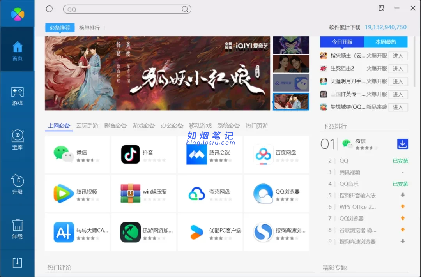Select the 游戏必备 category tab
The width and height of the screenshot is (421, 277).
point(143,125)
